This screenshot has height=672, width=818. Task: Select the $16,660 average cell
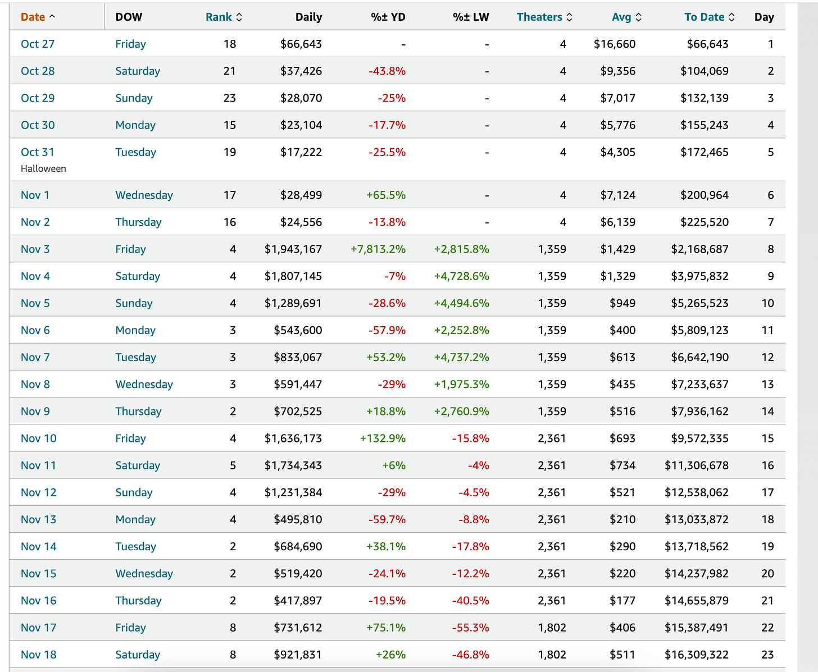[x=615, y=44]
